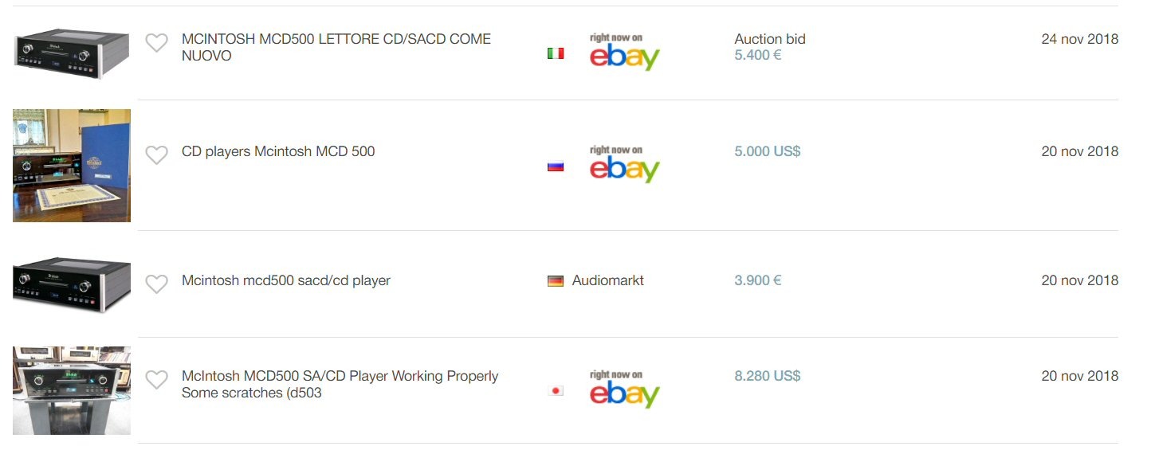View thumbnail with blue folder and certificate
The height and width of the screenshot is (450, 1155).
pos(72,166)
